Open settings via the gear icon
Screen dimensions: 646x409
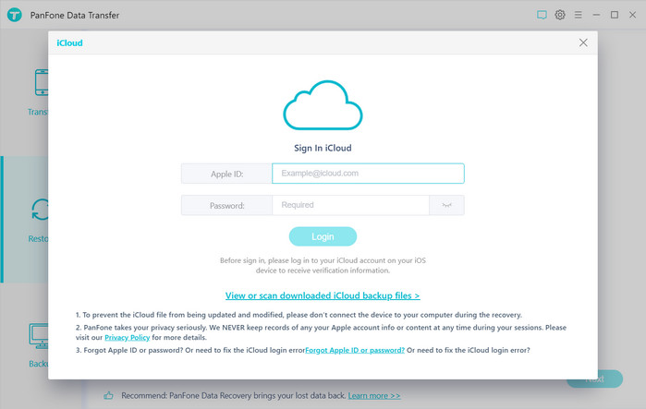(560, 15)
